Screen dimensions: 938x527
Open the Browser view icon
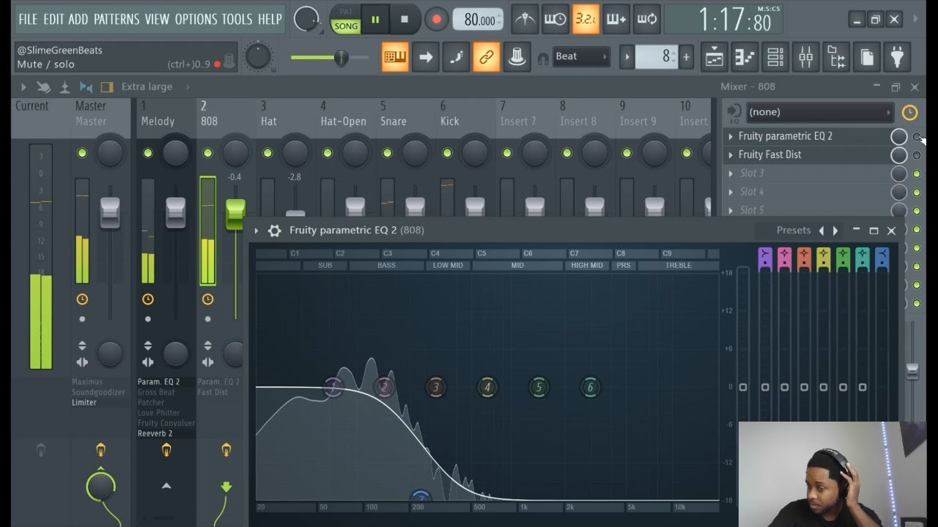point(836,57)
